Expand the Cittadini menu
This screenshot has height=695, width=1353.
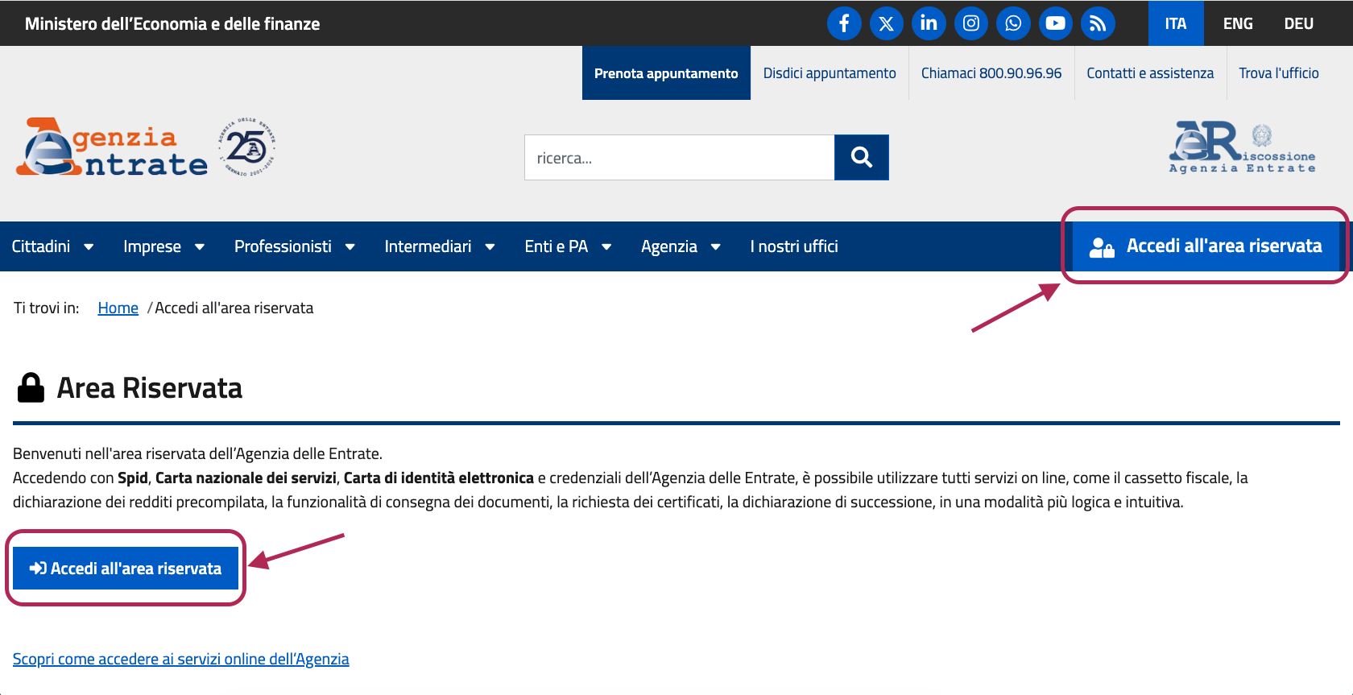(x=52, y=246)
